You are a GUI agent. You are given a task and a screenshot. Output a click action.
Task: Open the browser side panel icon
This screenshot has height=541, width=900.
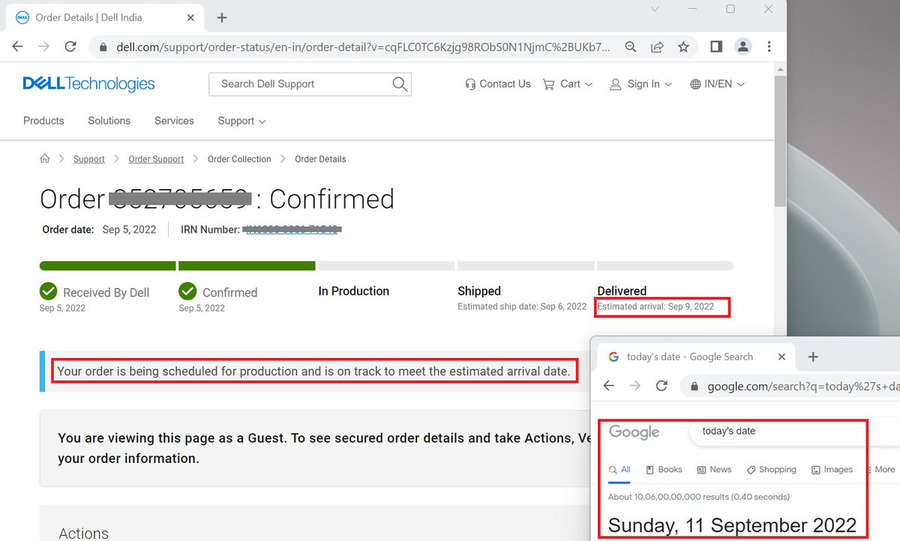point(715,47)
